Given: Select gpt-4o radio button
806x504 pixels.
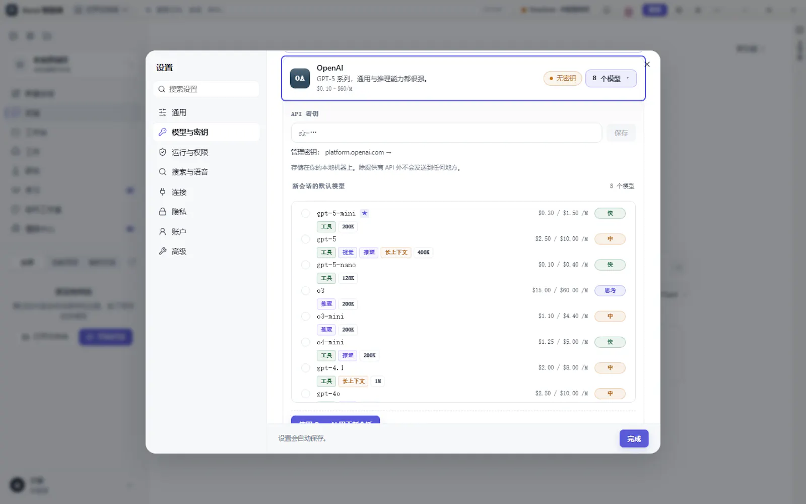Looking at the screenshot, I should click(x=305, y=394).
